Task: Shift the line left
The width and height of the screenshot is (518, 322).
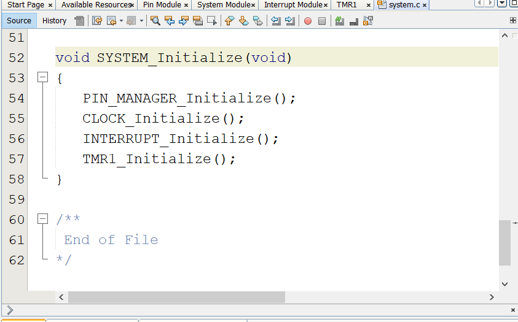Action: tap(275, 21)
